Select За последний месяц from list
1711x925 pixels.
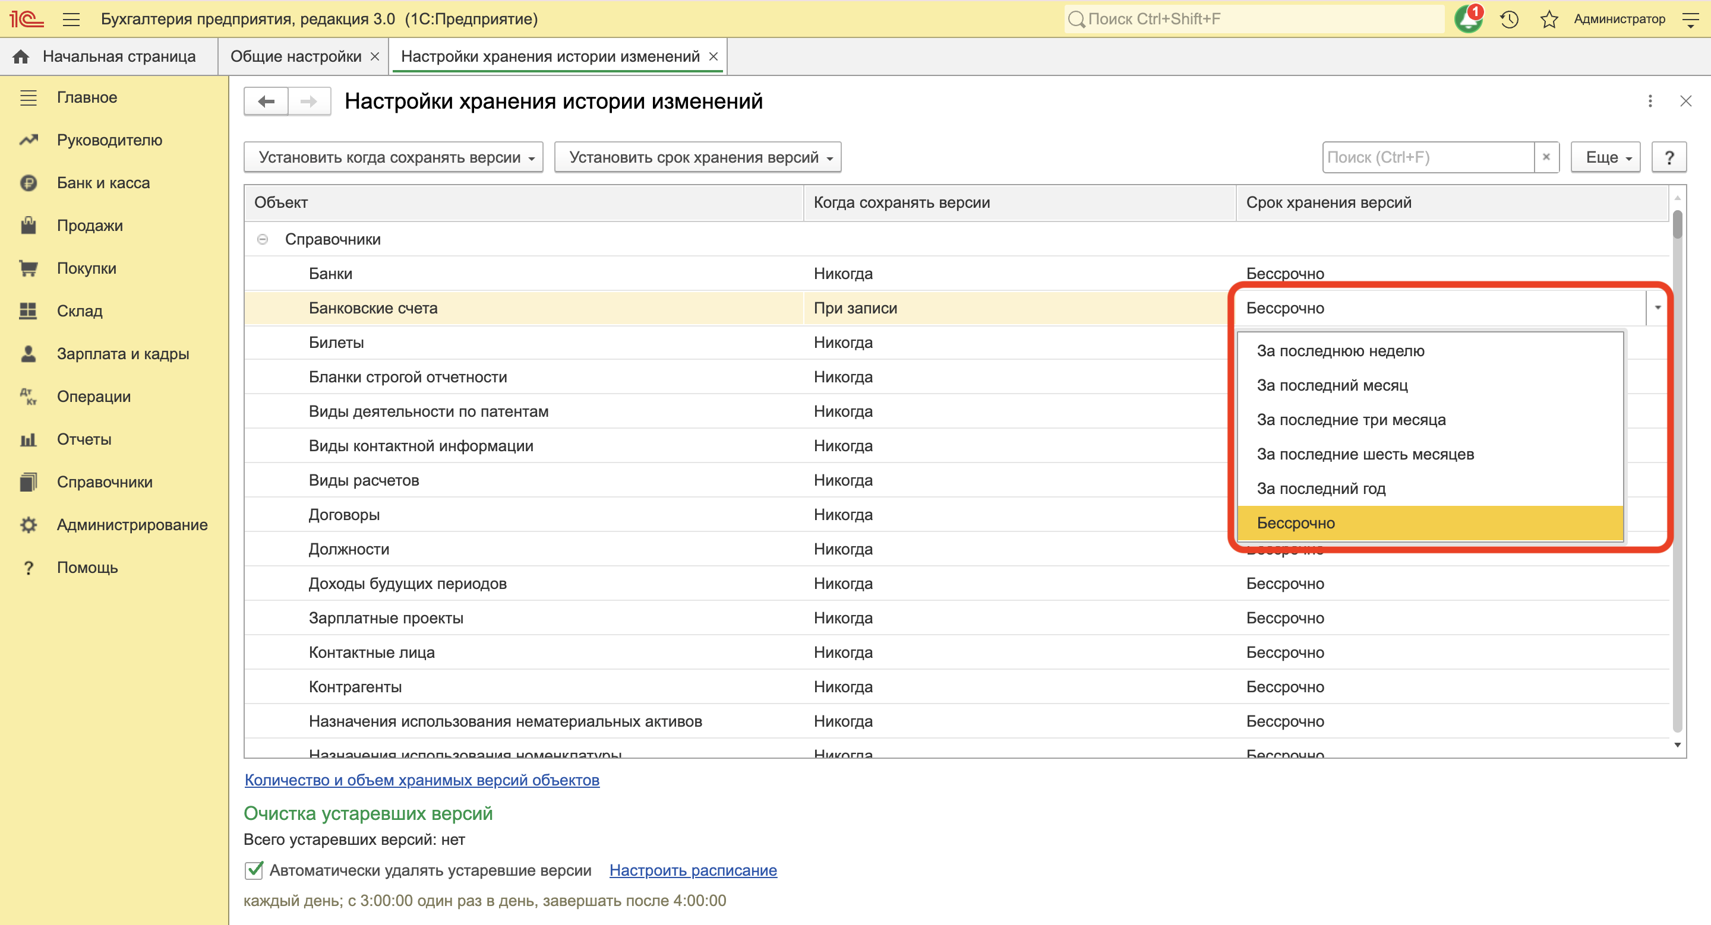(1332, 385)
